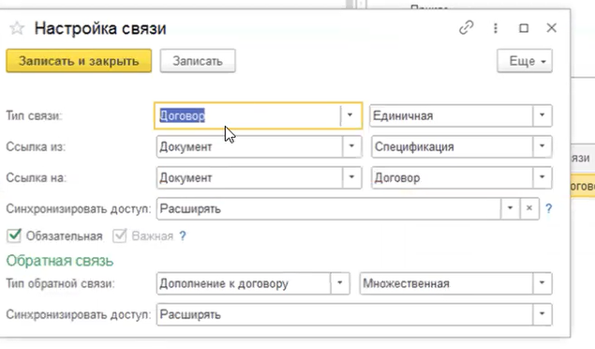The image size is (595, 349).
Task: Close the Настройка связи dialog
Action: 551,28
